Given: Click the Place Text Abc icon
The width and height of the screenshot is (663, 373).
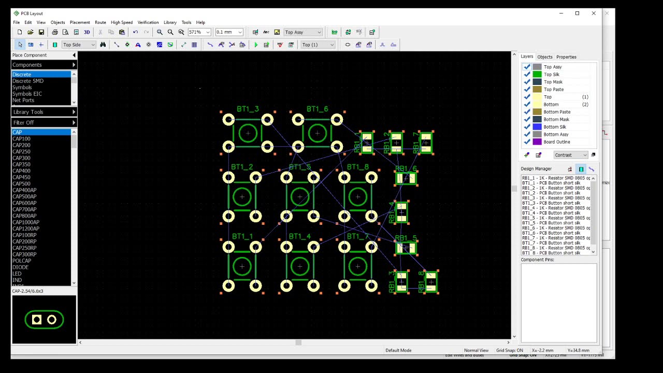Looking at the screenshot, I should [266, 32].
